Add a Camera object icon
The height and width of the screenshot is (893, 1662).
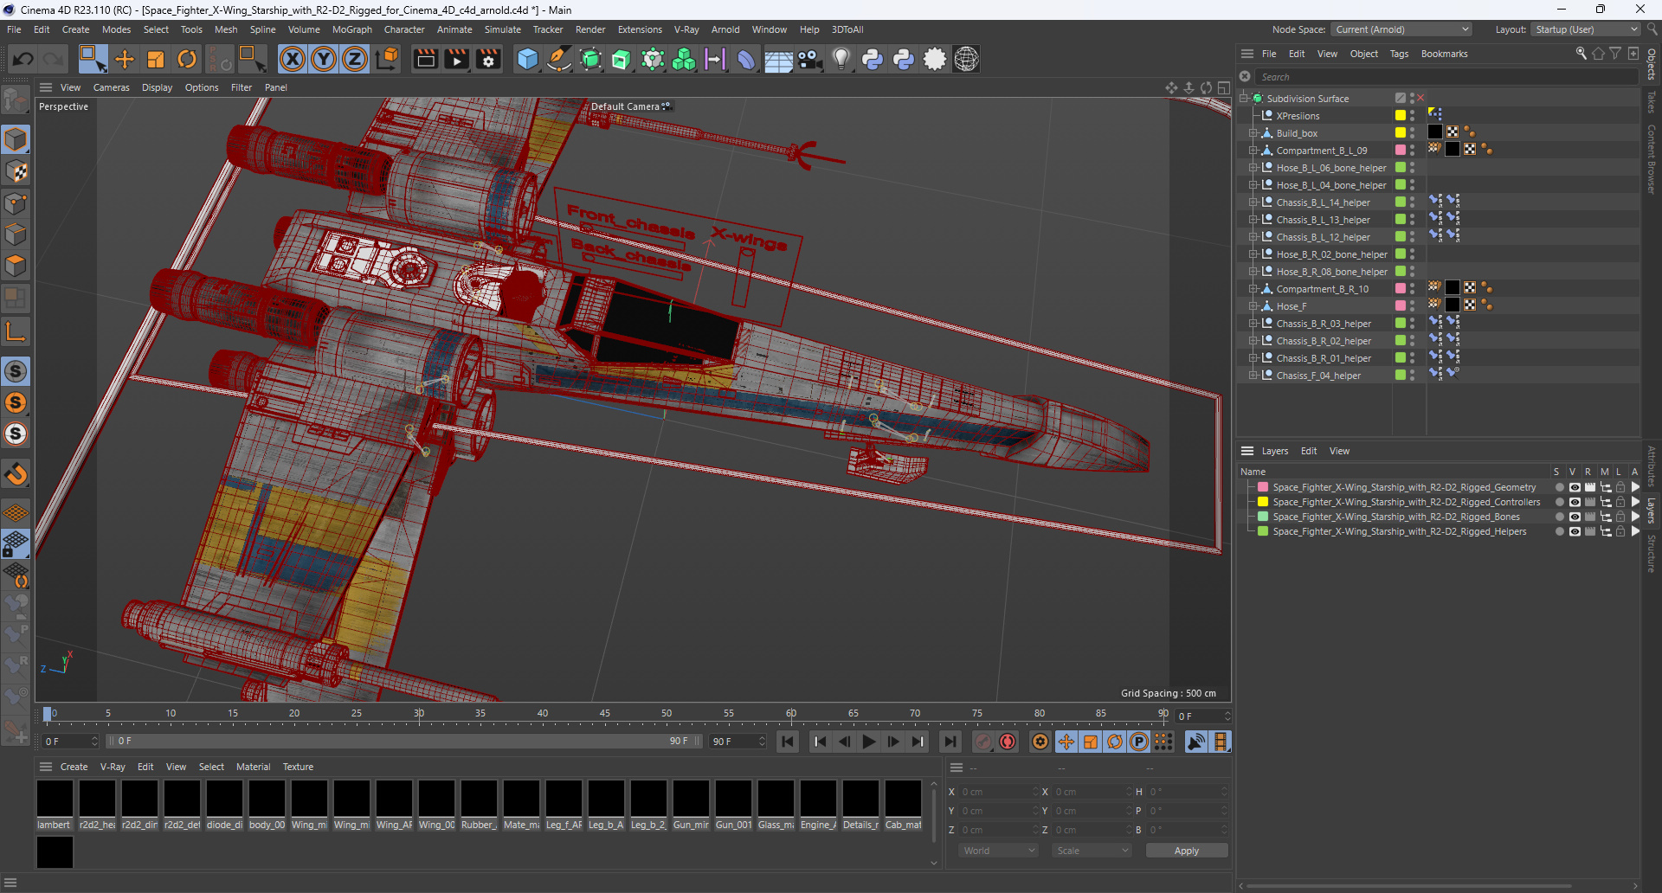click(810, 59)
